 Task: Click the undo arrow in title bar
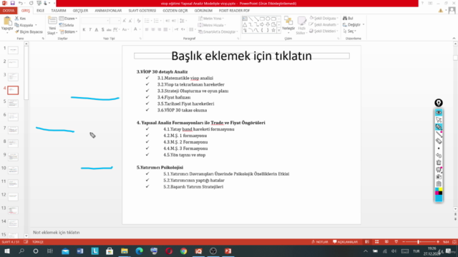pyautogui.click(x=21, y=3)
